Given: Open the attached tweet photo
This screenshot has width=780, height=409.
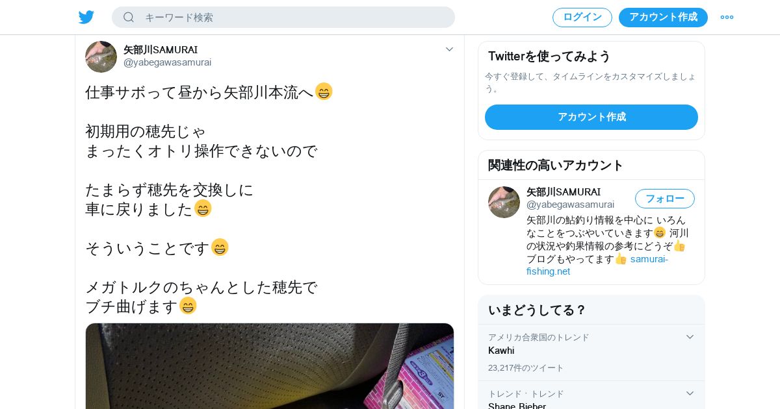Looking at the screenshot, I should pyautogui.click(x=270, y=366).
